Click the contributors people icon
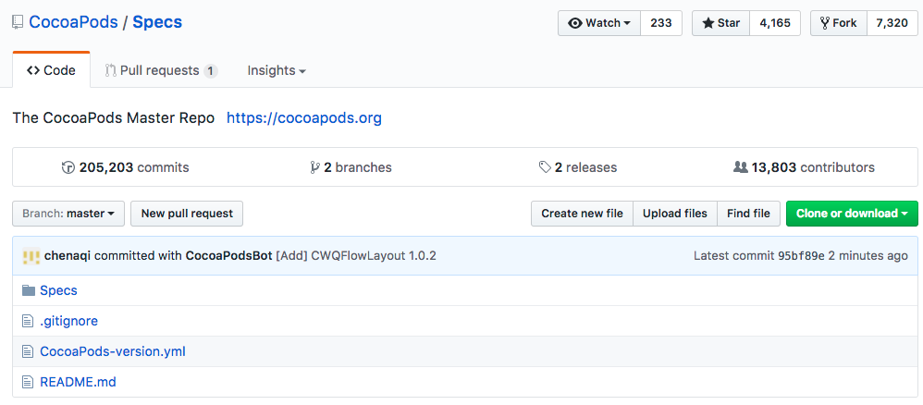Image resolution: width=923 pixels, height=405 pixels. (x=740, y=168)
